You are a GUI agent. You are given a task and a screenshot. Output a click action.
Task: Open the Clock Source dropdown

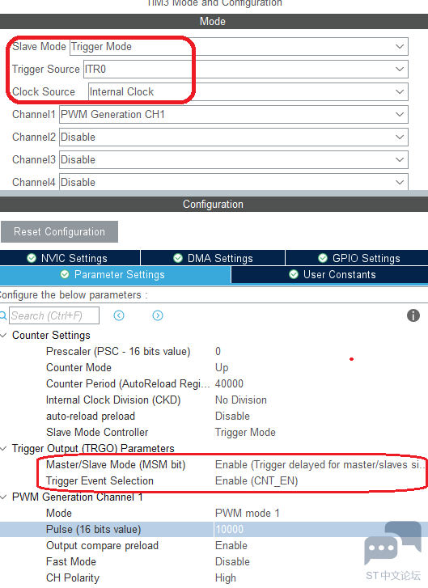[248, 92]
